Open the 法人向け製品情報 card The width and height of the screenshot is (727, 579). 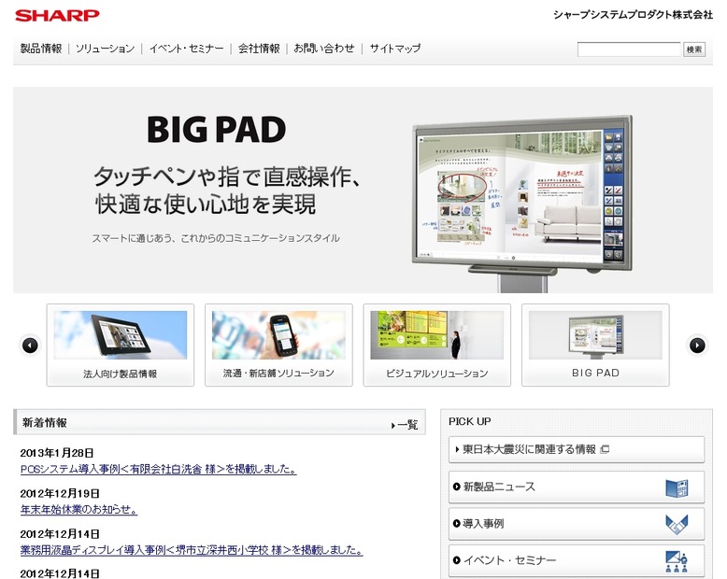(x=121, y=346)
